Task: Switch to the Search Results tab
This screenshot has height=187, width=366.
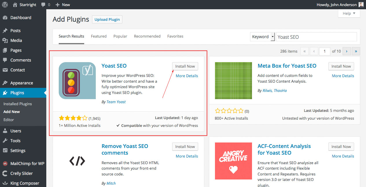Action: [x=71, y=36]
